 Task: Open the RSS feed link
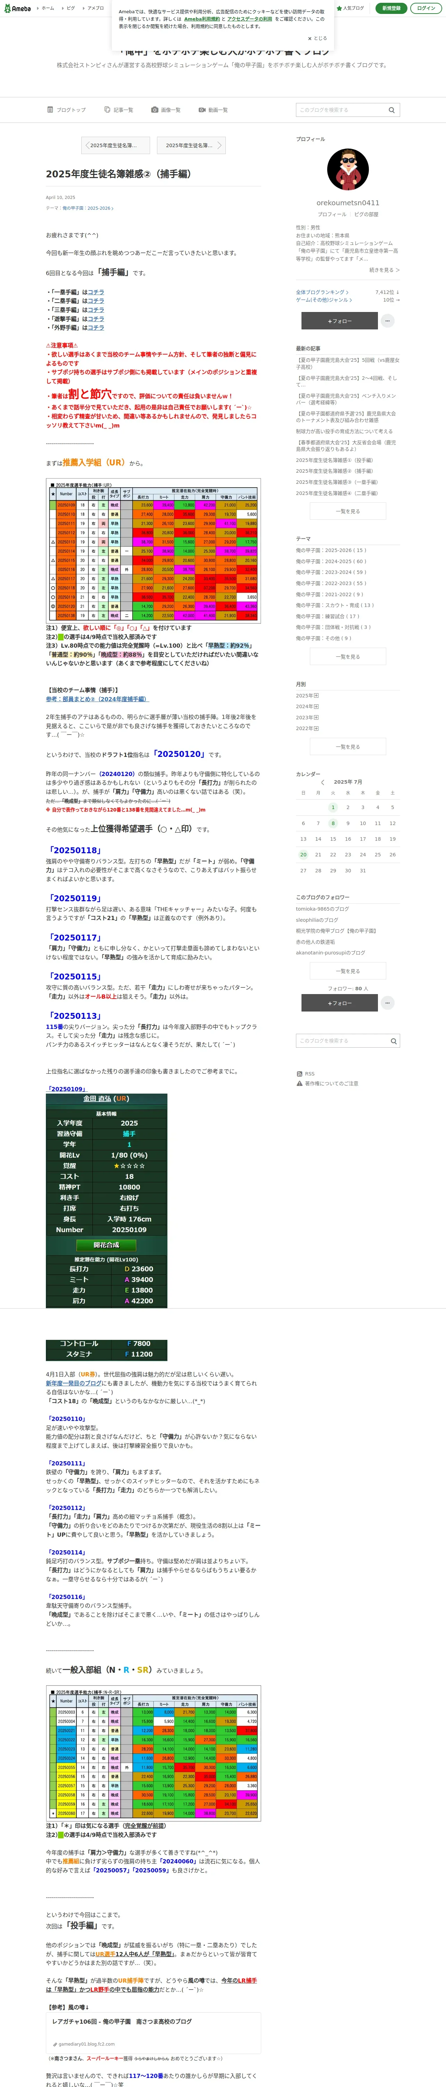coord(305,1074)
